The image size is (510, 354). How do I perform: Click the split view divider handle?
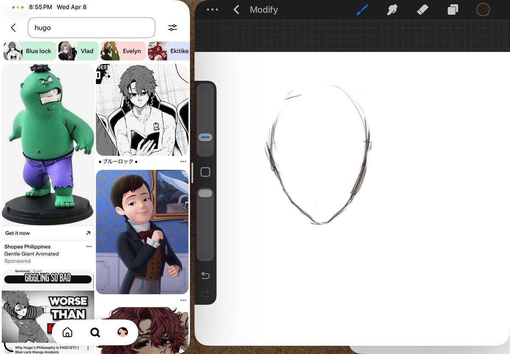tap(192, 172)
